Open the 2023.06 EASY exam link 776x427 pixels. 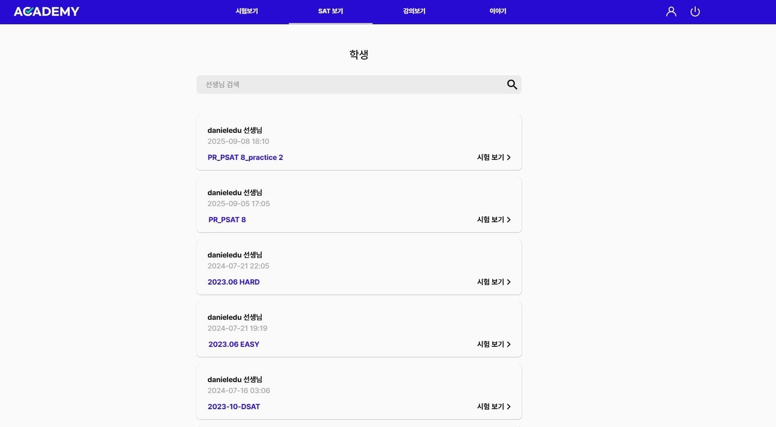click(234, 344)
